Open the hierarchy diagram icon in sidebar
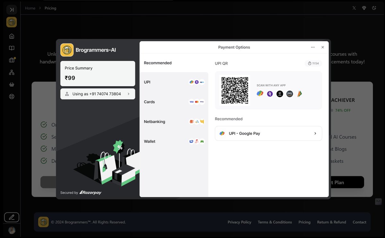The width and height of the screenshot is (385, 238). pos(12,72)
